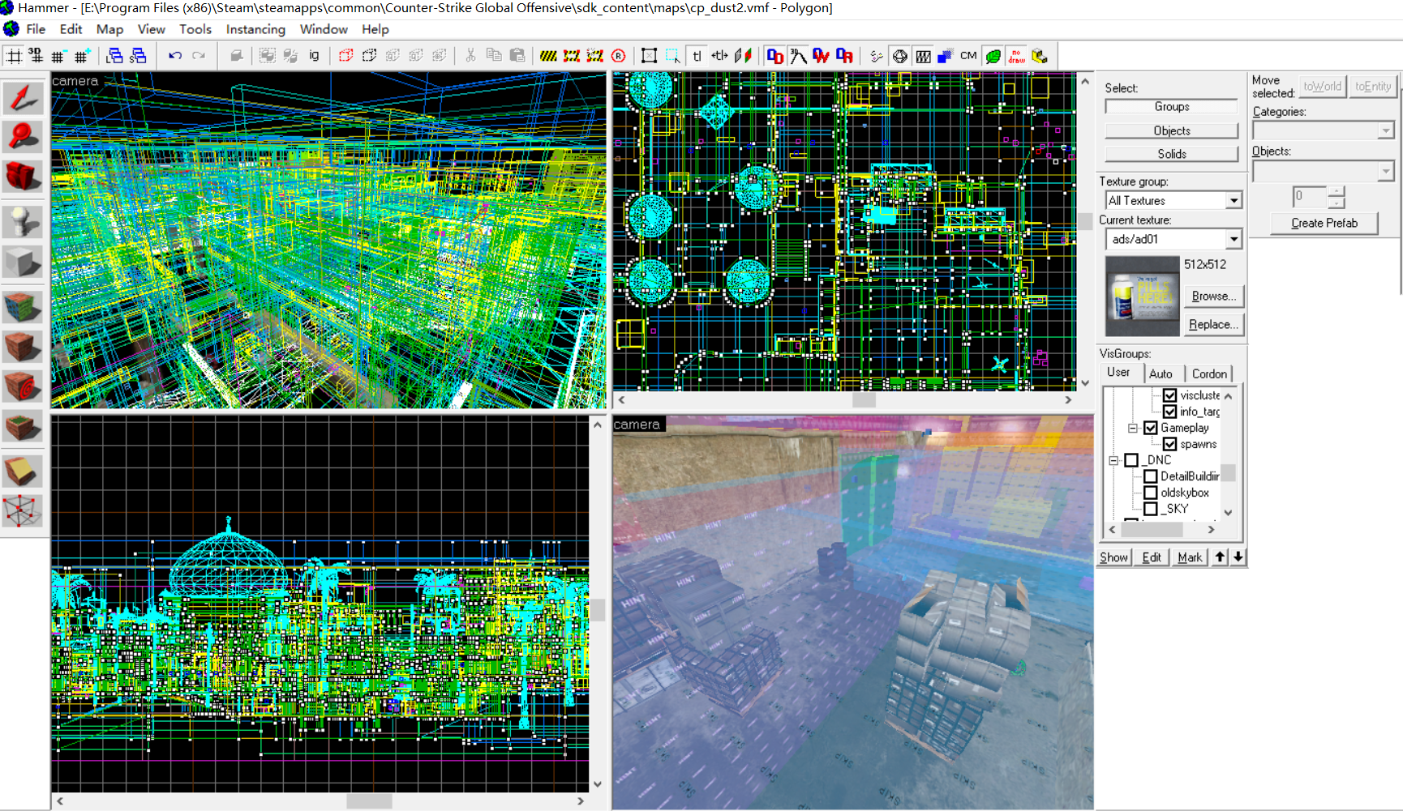Click the Displacement DD mask icon

point(774,56)
